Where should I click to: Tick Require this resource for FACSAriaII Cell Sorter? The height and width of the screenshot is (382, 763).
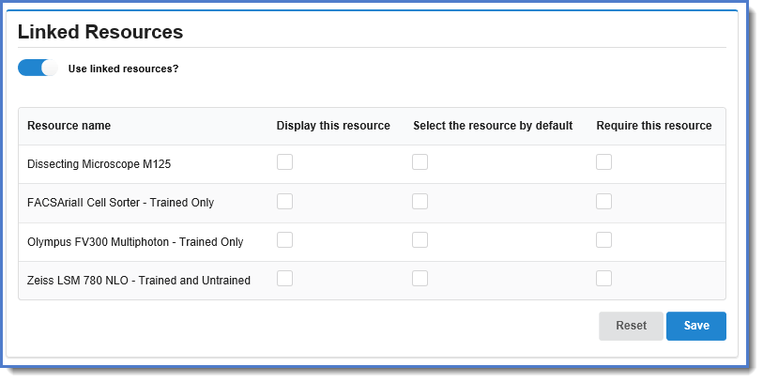604,201
